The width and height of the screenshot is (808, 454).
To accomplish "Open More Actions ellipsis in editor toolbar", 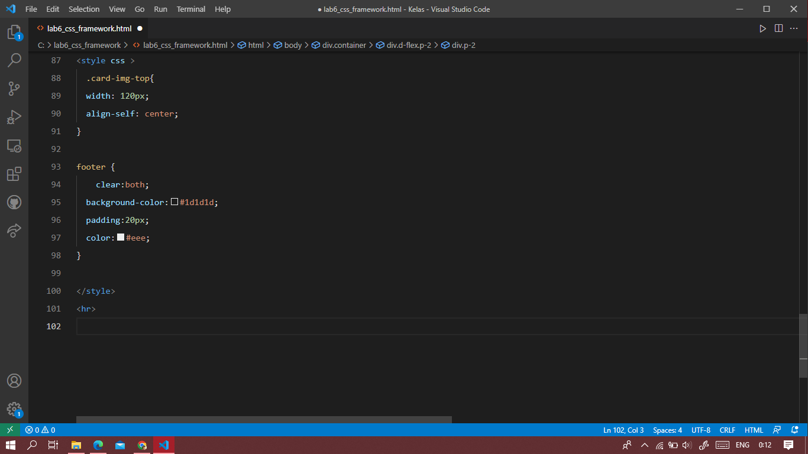I will (x=794, y=28).
